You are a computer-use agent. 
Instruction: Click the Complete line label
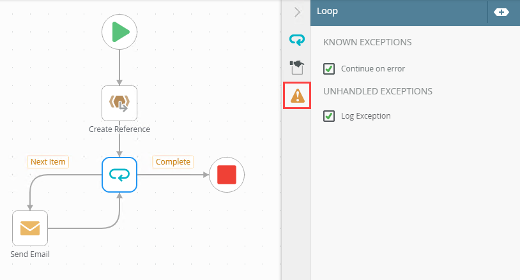pyautogui.click(x=173, y=162)
